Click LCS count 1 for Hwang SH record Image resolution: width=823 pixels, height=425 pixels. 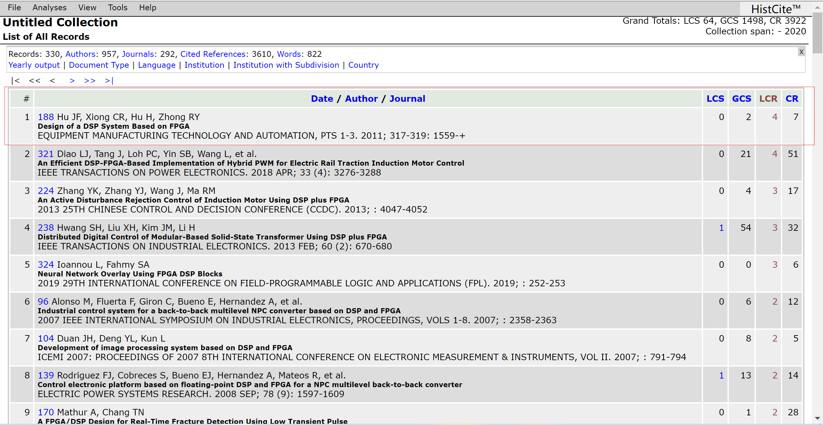(x=721, y=228)
